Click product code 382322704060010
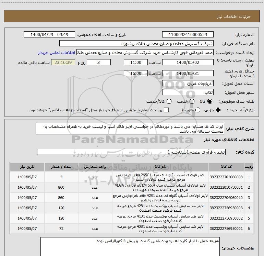The width and height of the screenshot is (264, 256). 226,198
